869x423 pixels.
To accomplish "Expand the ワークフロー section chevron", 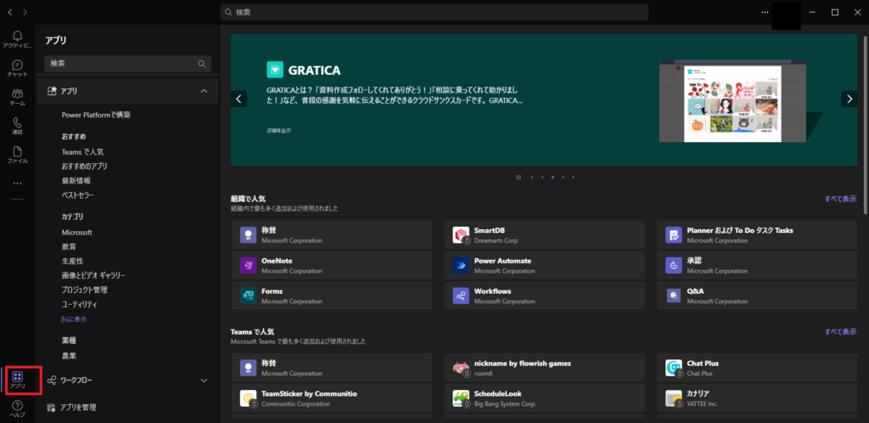I will (x=204, y=381).
